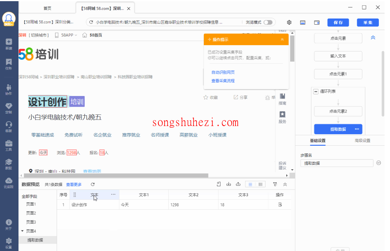Select 全部字段 in the field tree
The width and height of the screenshot is (390, 251).
[x=29, y=196]
